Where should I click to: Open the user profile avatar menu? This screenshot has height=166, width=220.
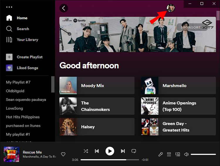[x=171, y=8]
